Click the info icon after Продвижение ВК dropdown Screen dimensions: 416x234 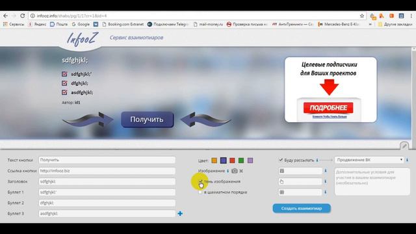(408, 160)
